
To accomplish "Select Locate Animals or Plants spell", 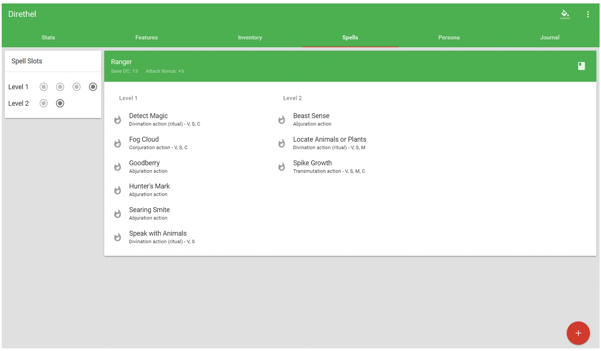I will coord(330,143).
